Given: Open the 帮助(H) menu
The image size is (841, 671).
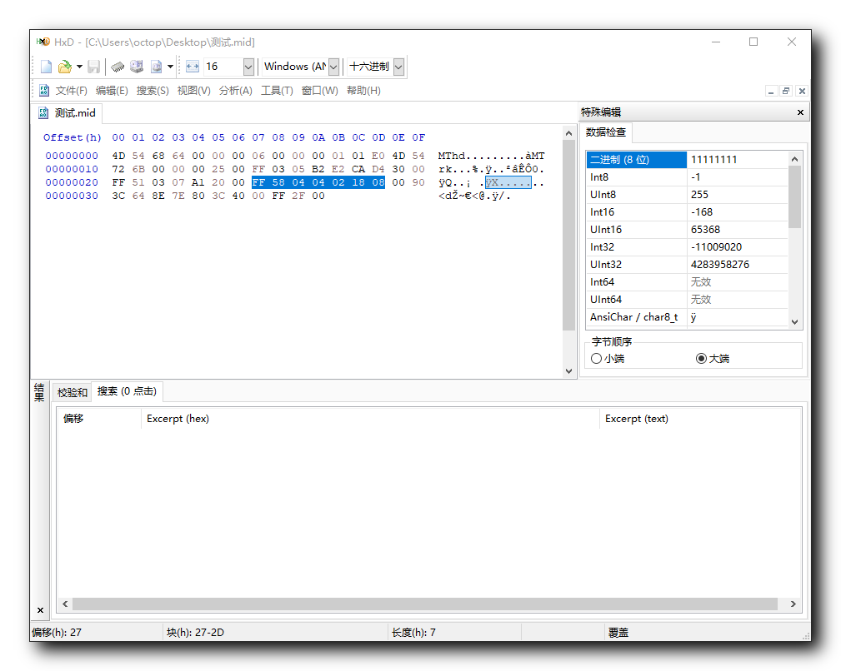Looking at the screenshot, I should pos(363,91).
